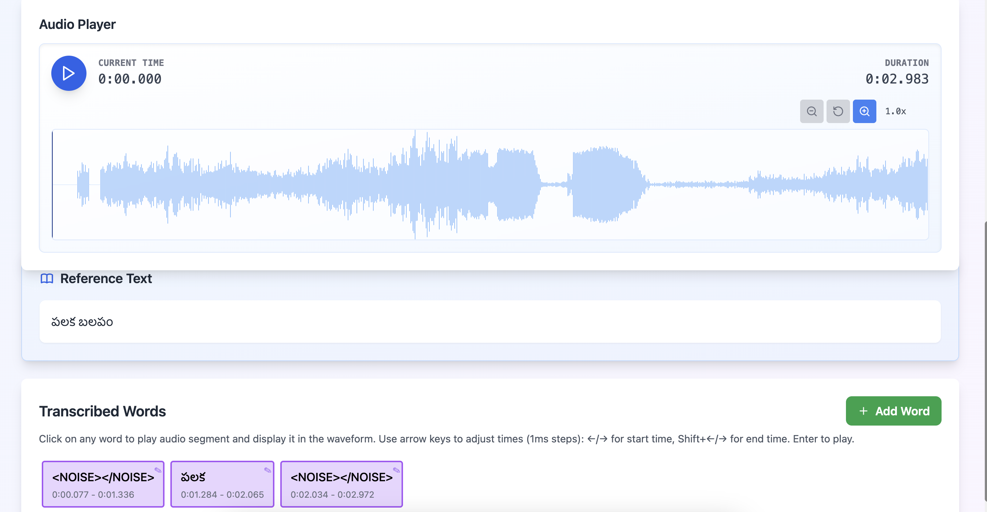Click the Reference Text book icon
Screen dimensions: 987x512
(47, 278)
